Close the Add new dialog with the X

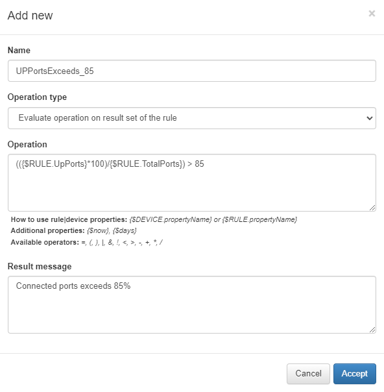pyautogui.click(x=372, y=13)
